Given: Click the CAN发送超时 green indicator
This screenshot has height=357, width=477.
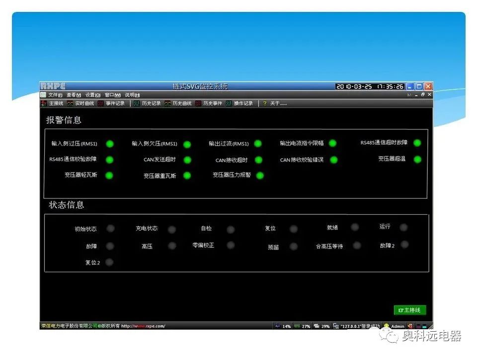Looking at the screenshot, I should (x=188, y=160).
